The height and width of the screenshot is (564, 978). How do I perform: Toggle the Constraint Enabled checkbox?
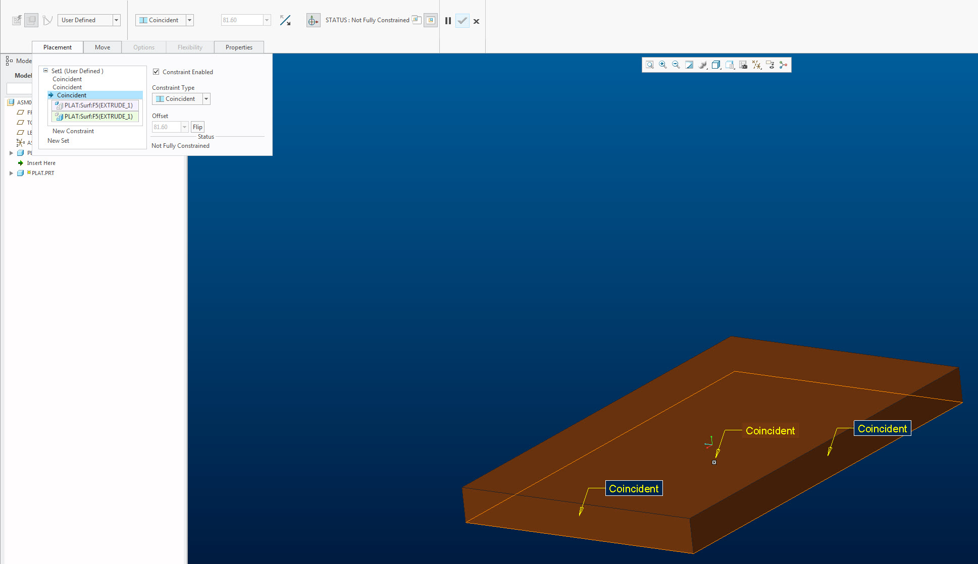[x=156, y=72]
